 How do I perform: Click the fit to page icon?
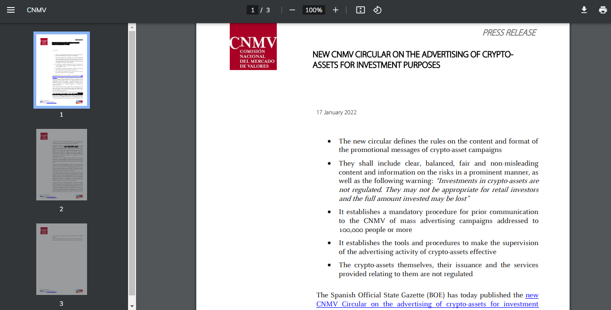pyautogui.click(x=361, y=10)
